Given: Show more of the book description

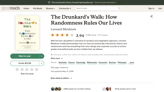Looking at the screenshot, I should (57, 59).
